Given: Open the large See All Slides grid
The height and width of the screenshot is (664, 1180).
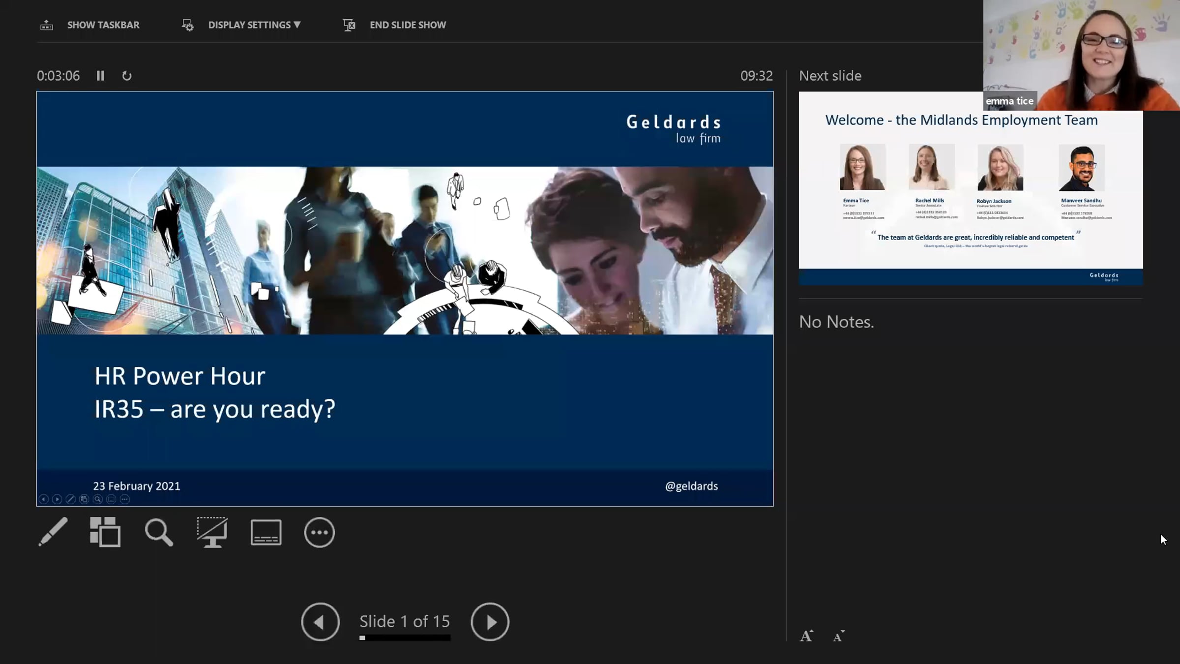Looking at the screenshot, I should pos(105,532).
